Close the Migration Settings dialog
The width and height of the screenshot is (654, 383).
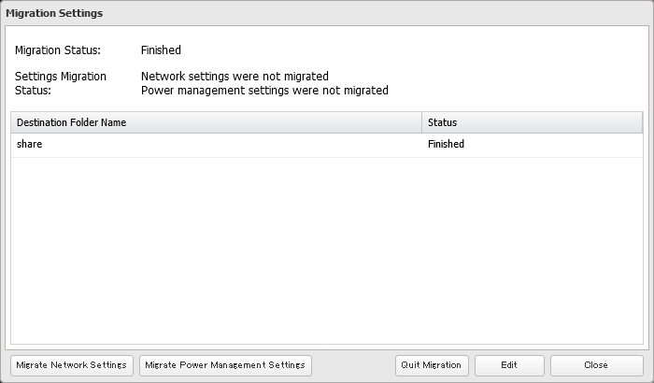(x=596, y=365)
